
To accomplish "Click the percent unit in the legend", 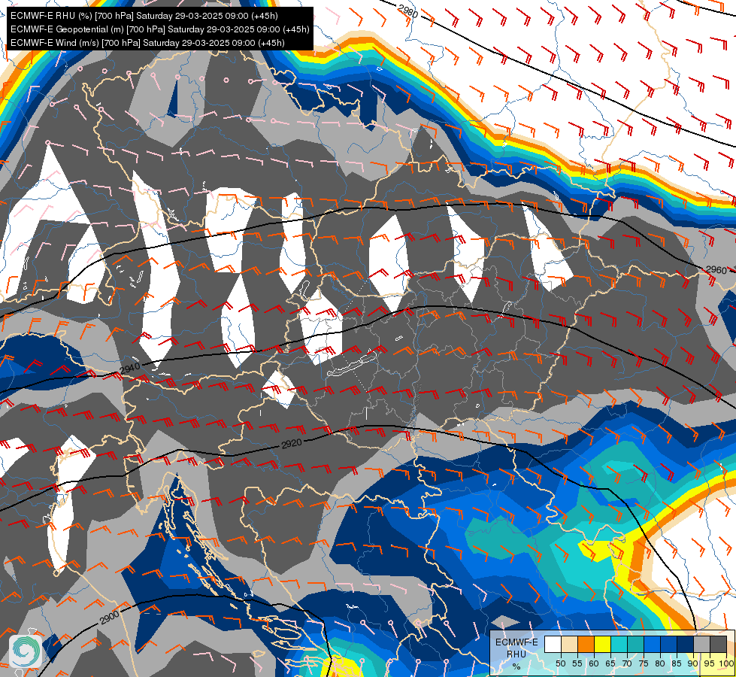I will (x=516, y=666).
